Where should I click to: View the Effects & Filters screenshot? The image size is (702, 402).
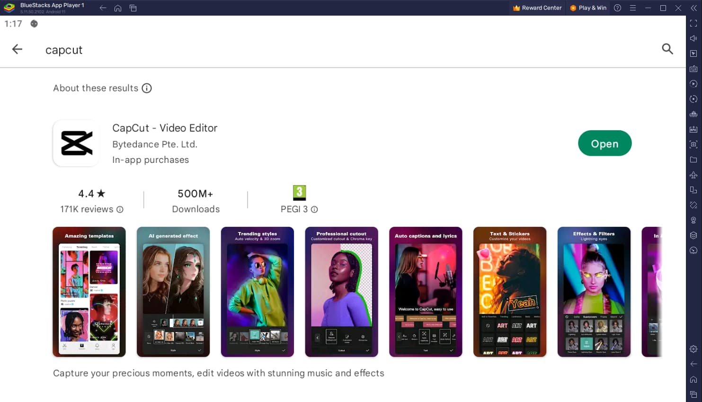594,292
